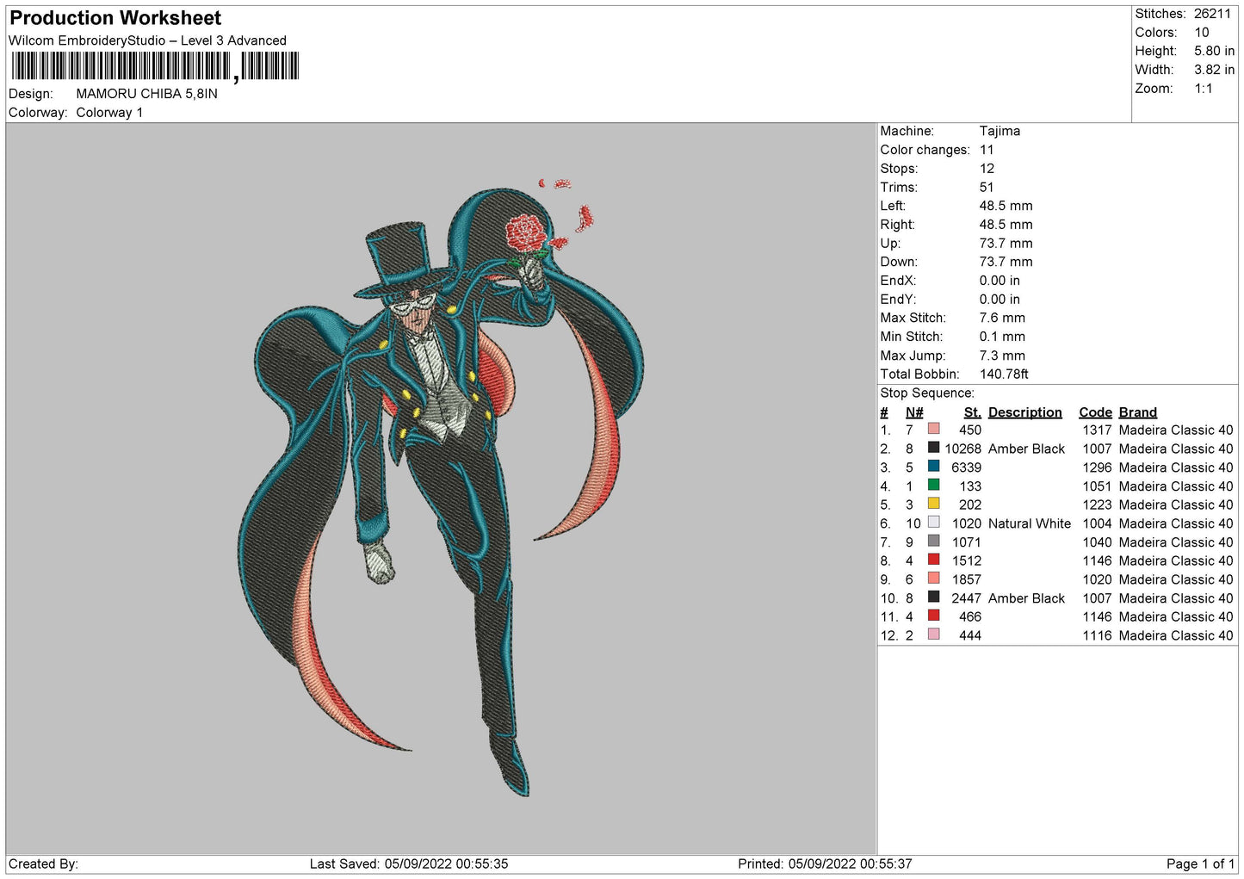Viewport: 1244px width, 879px height.
Task: Click the Up value '73.7 mm'
Action: pyautogui.click(x=1006, y=244)
